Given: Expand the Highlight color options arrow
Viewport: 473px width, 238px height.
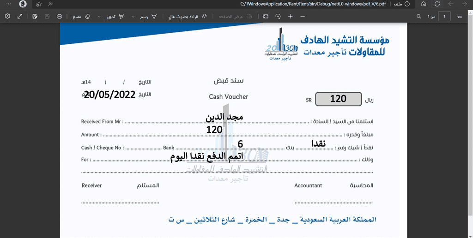Looking at the screenshot, I should [99, 16].
